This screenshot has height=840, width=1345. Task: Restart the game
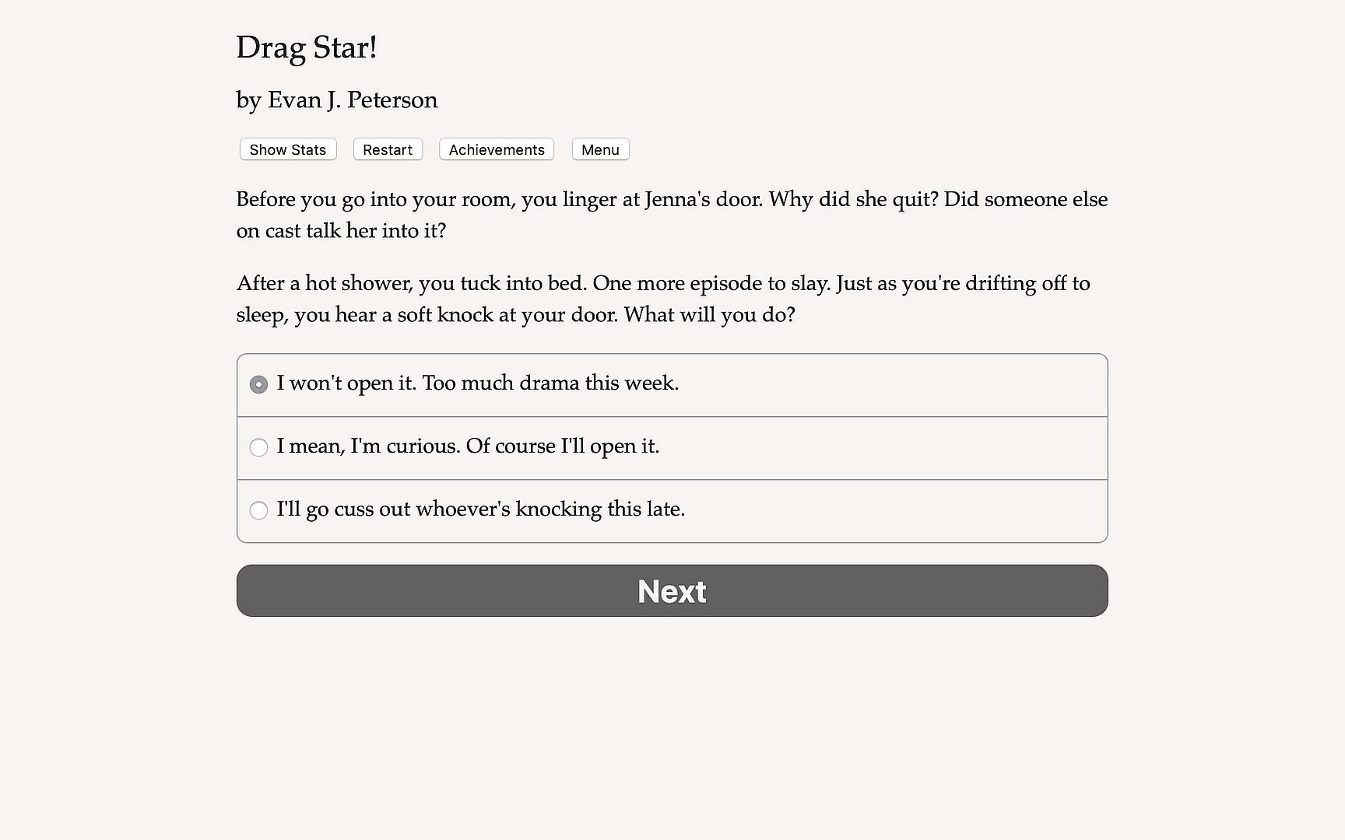pos(388,149)
